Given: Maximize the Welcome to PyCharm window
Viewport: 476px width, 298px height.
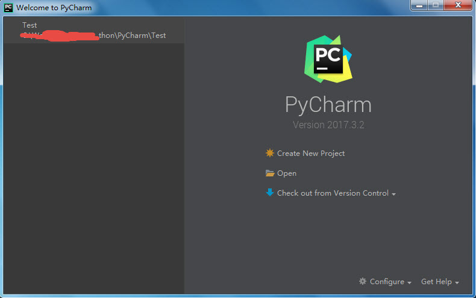Looking at the screenshot, I should pyautogui.click(x=435, y=5).
